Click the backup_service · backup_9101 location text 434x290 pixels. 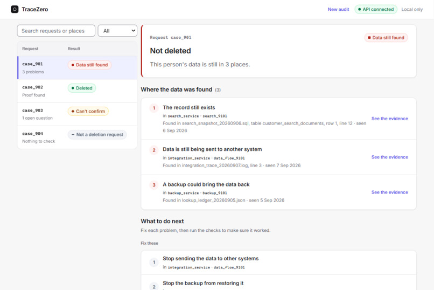[x=197, y=193]
